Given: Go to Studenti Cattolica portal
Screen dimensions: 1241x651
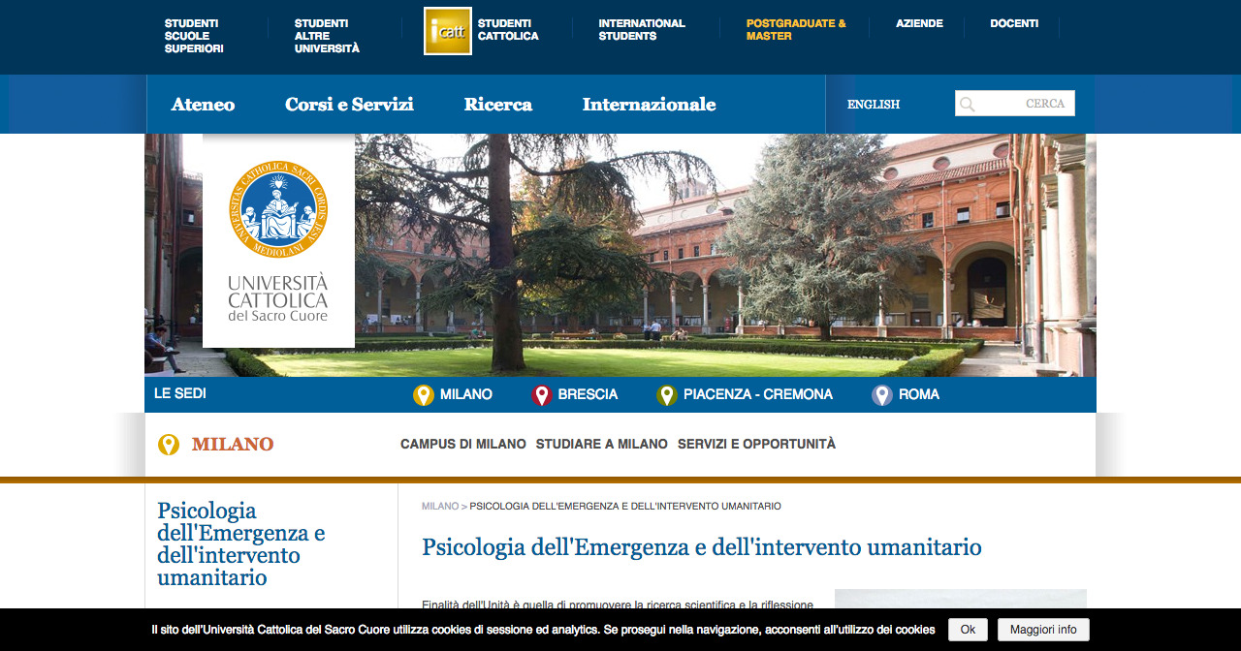Looking at the screenshot, I should pyautogui.click(x=508, y=30).
